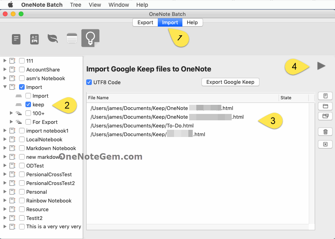Expand the 100+ section group

[x=11, y=113]
